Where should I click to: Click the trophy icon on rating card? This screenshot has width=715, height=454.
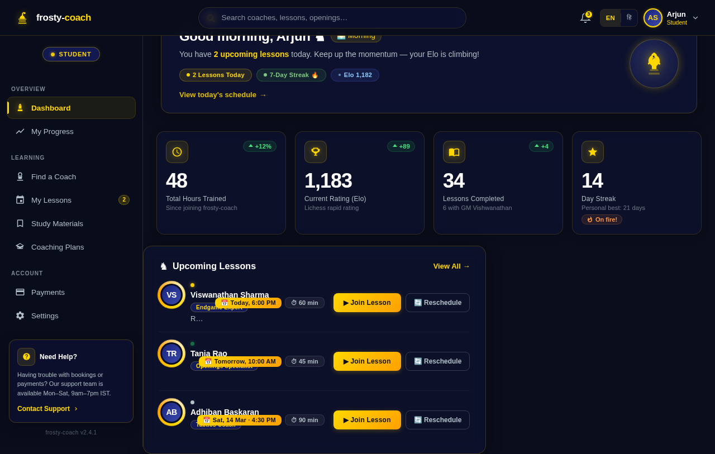316,151
